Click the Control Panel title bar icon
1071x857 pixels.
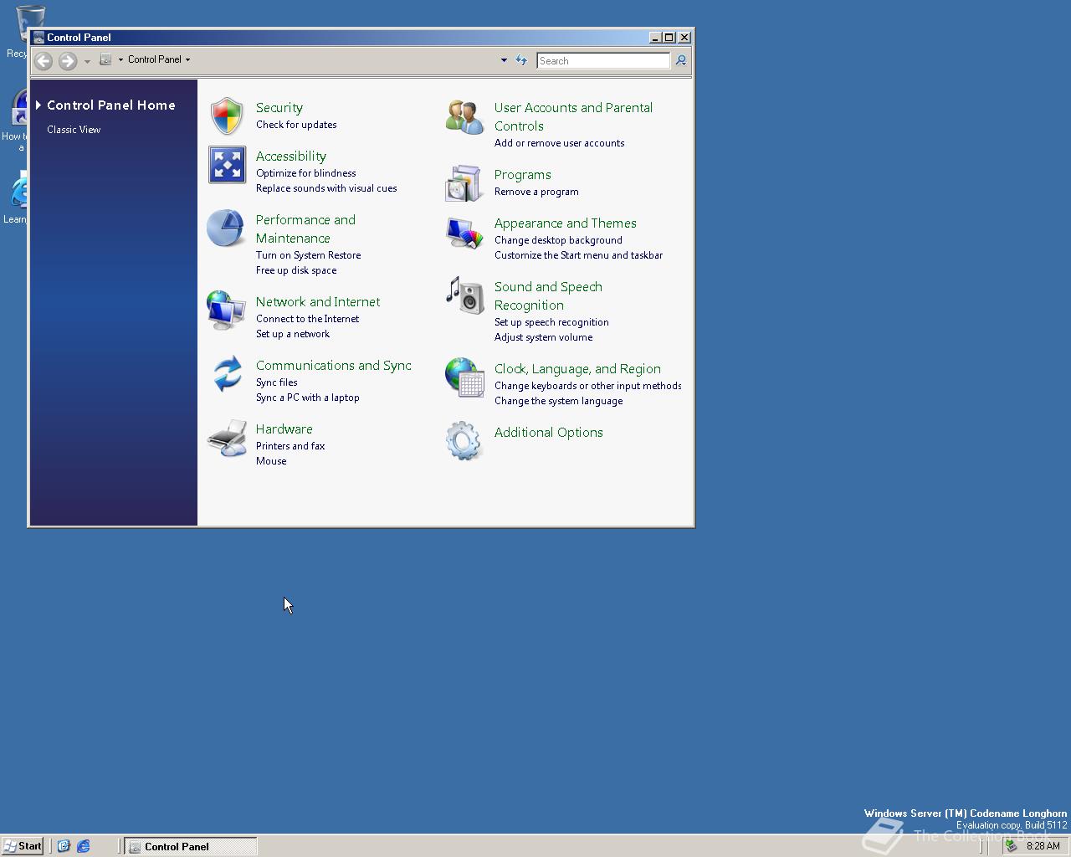coord(38,38)
